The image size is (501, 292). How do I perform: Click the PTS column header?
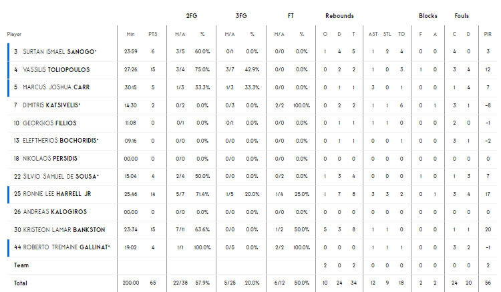(x=153, y=34)
